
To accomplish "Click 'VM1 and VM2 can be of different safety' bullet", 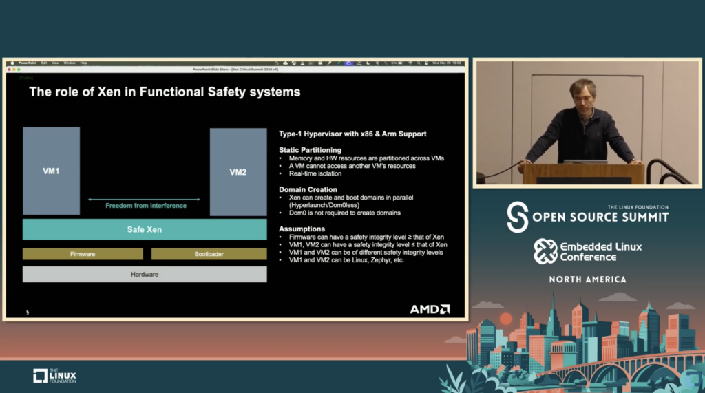I will click(366, 253).
